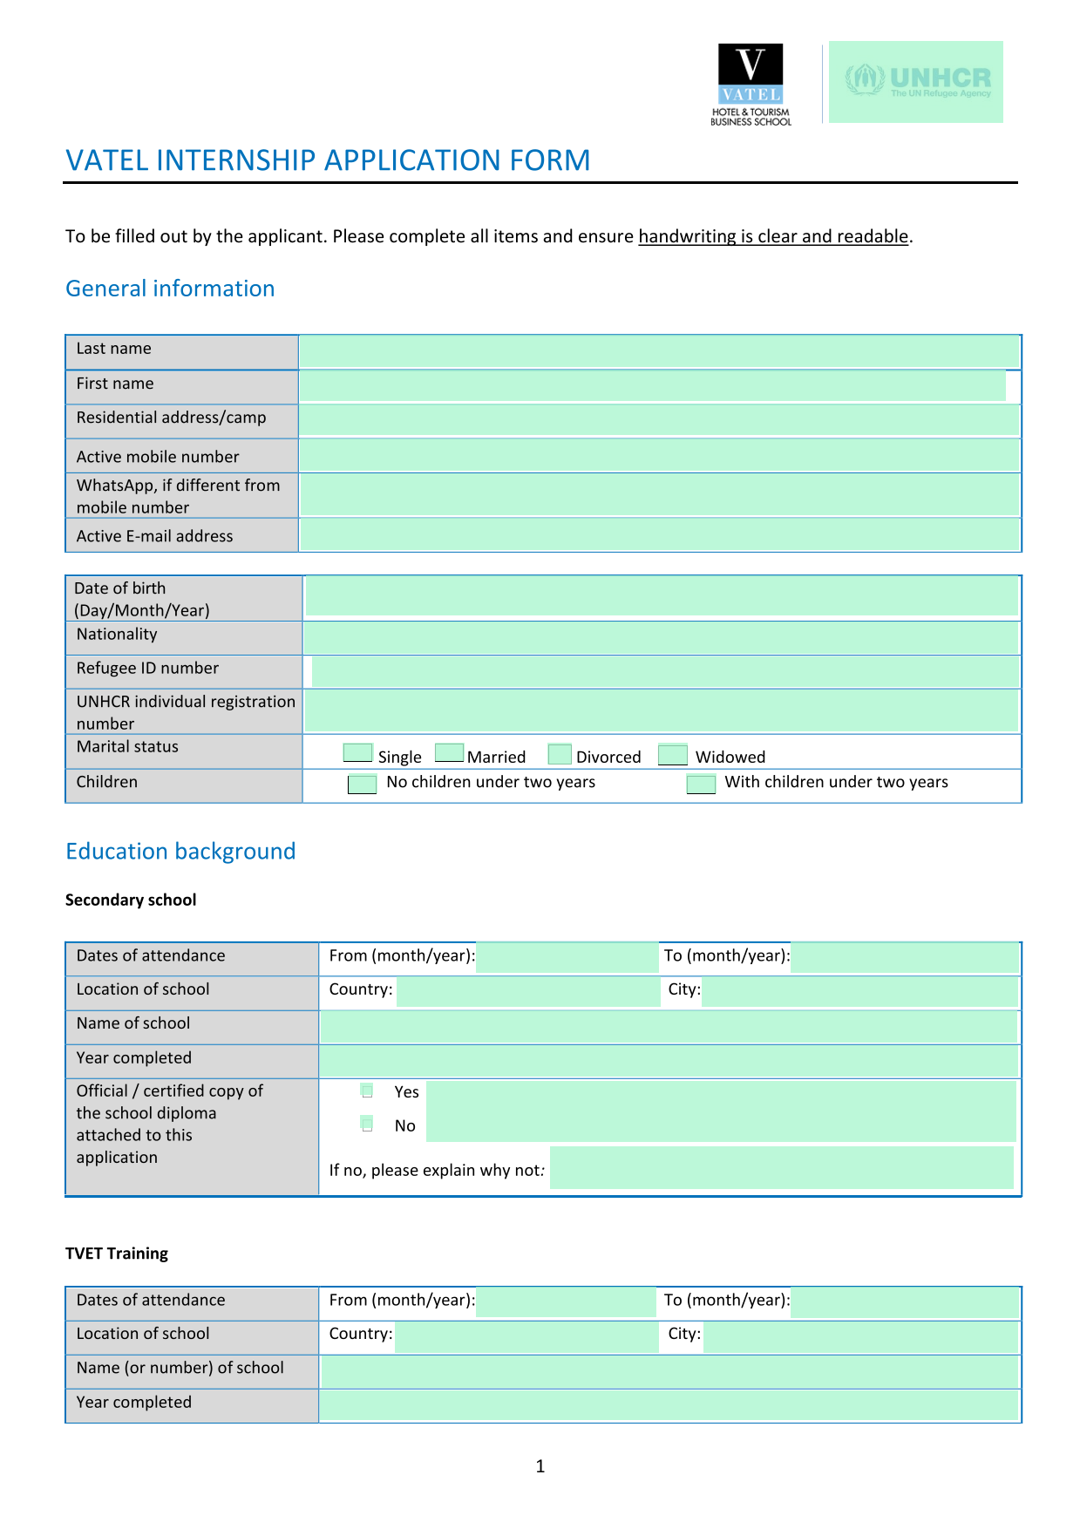
Task: Click the TVET Training subheading
Action: [x=117, y=1254]
